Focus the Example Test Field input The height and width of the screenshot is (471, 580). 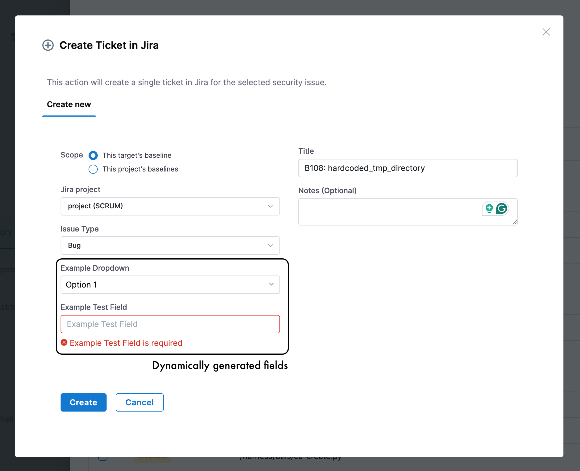[170, 324]
